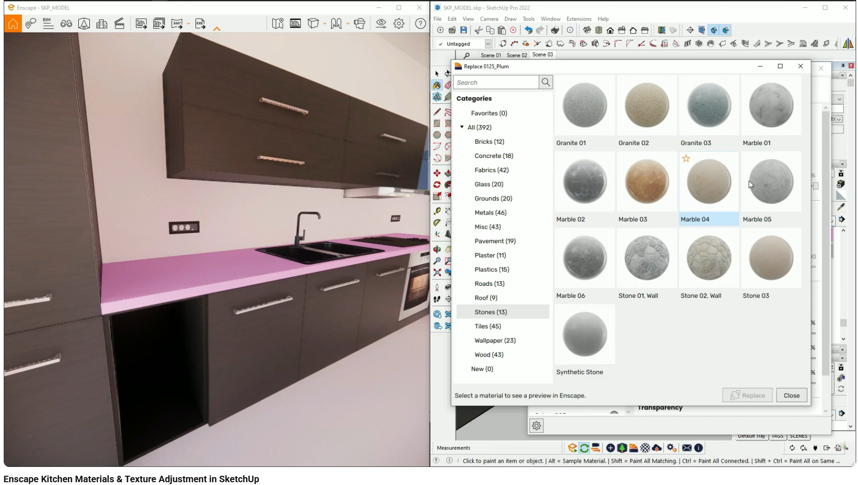Upload model to Enscape cloud

[x=657, y=448]
